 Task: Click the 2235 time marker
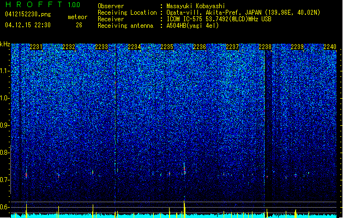tap(167, 47)
